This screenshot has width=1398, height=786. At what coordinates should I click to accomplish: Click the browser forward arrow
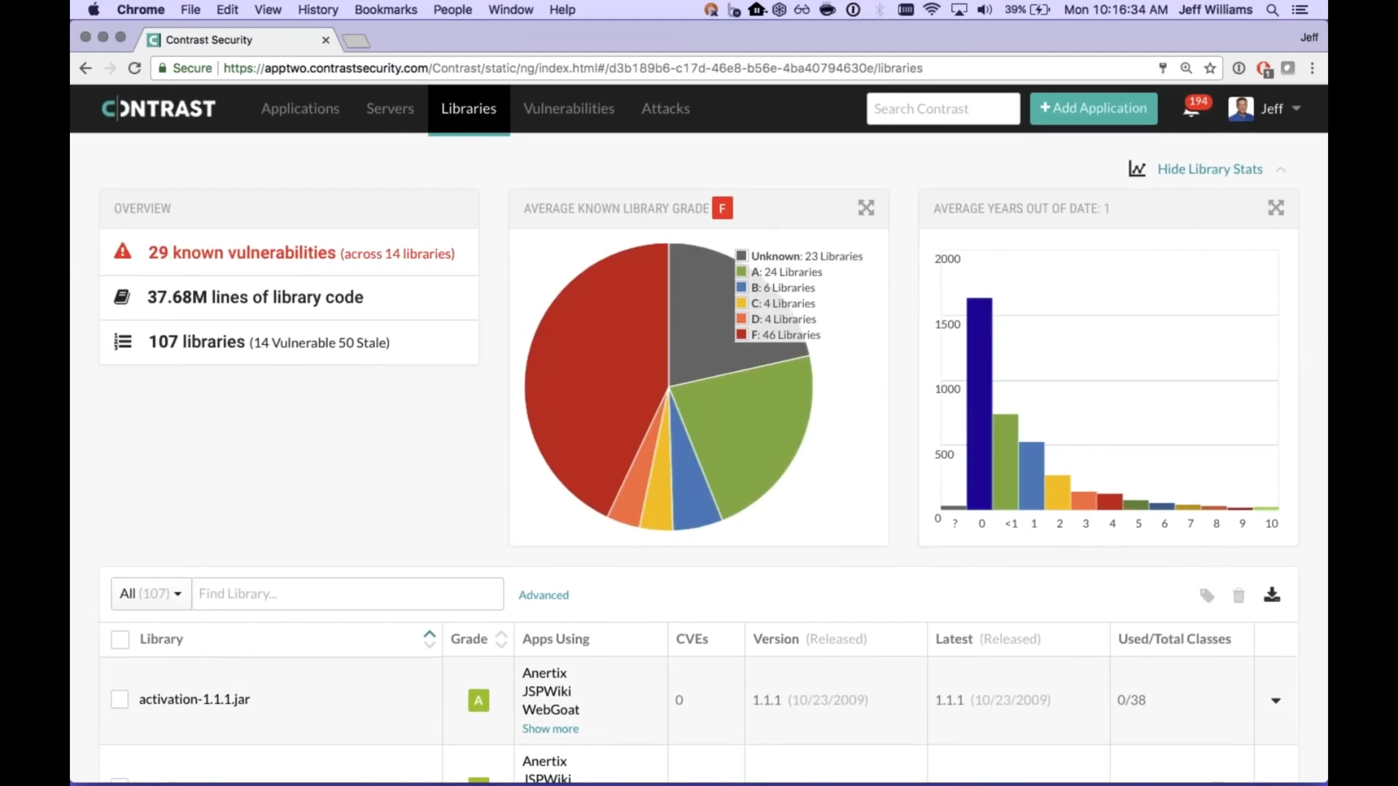[110, 68]
